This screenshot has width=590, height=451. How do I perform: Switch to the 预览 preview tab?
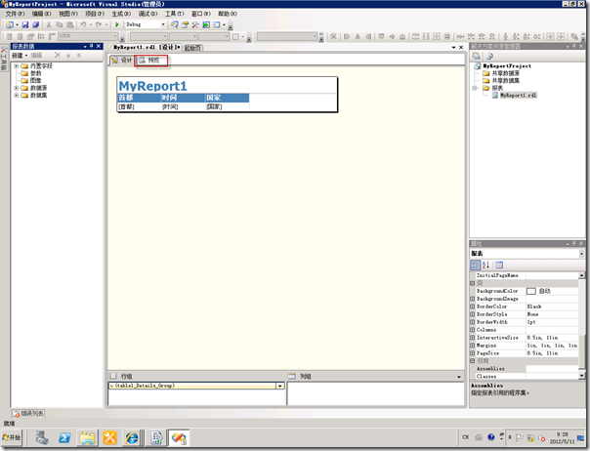click(150, 60)
